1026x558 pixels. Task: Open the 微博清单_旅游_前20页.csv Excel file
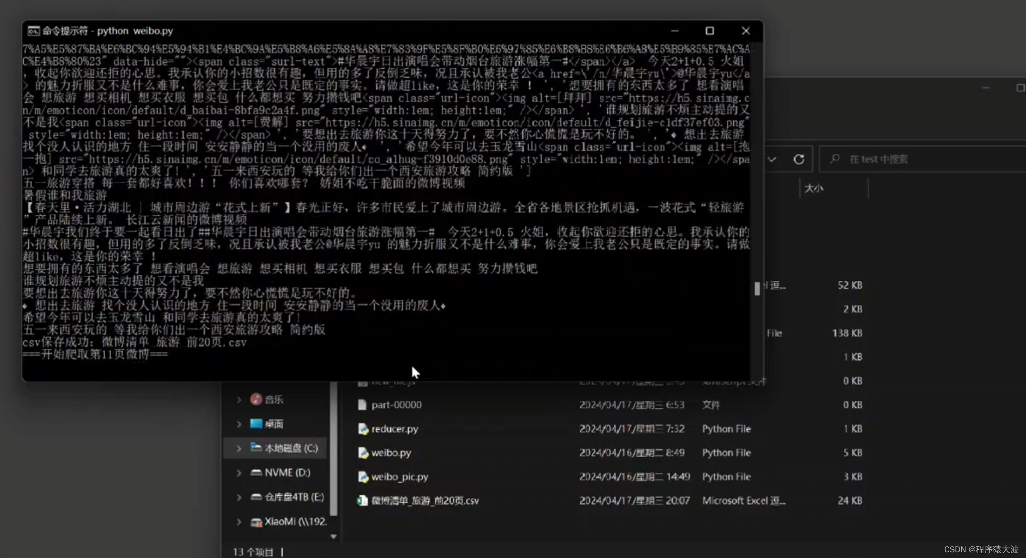click(x=425, y=500)
